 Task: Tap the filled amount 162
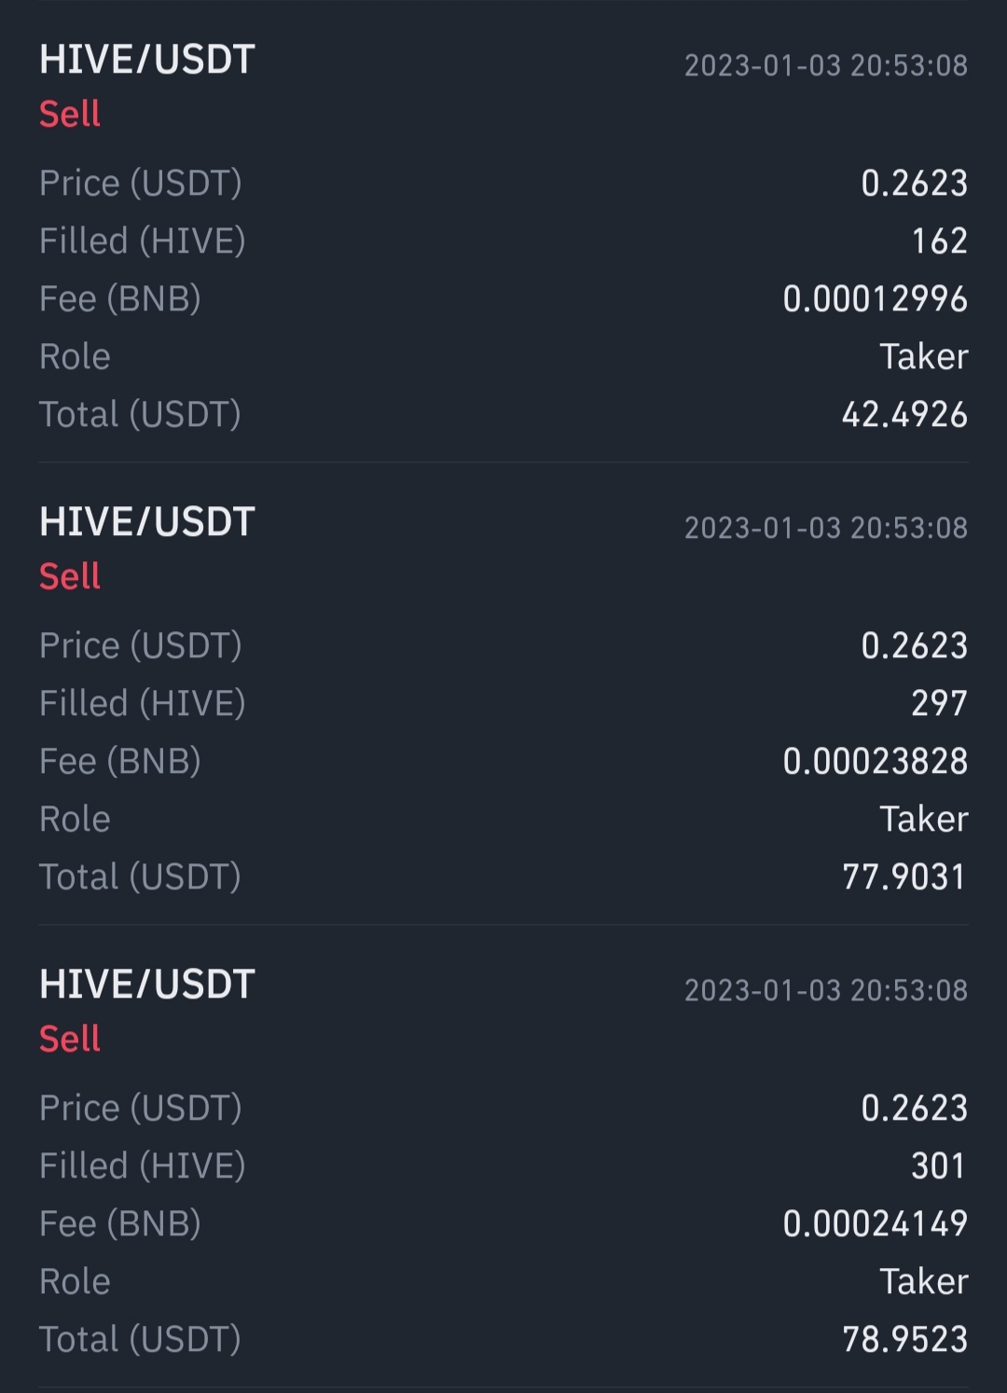(939, 241)
